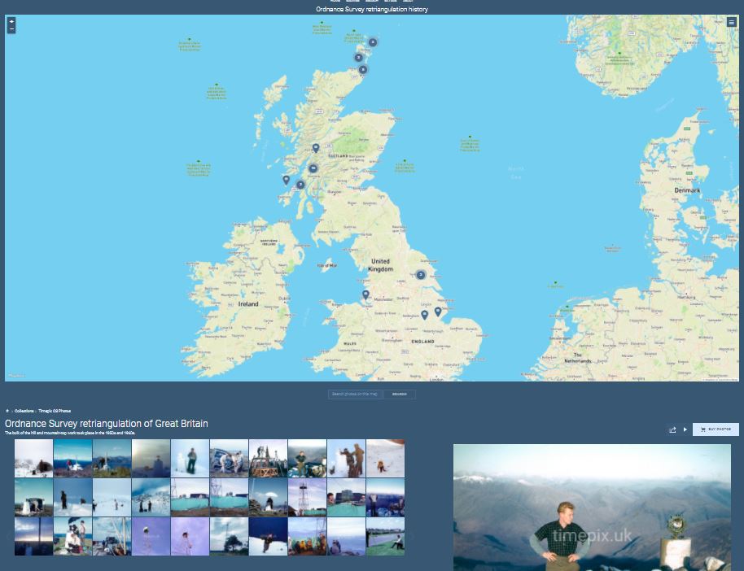
Task: Click the home icon in breadcrumbs
Action: [x=7, y=411]
